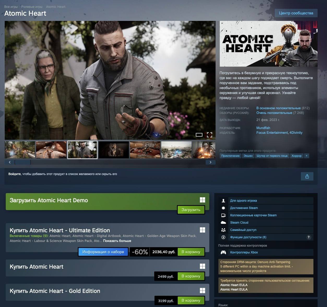The image size is (327, 307).
Task: Expand bundle contents via Показать больше
Action: pyautogui.click(x=117, y=241)
